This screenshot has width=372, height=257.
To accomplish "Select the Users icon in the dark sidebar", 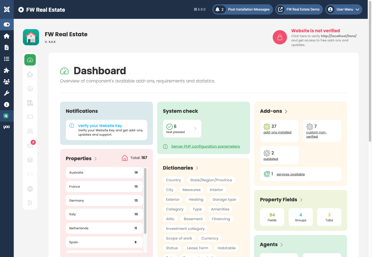I will 7,82.
